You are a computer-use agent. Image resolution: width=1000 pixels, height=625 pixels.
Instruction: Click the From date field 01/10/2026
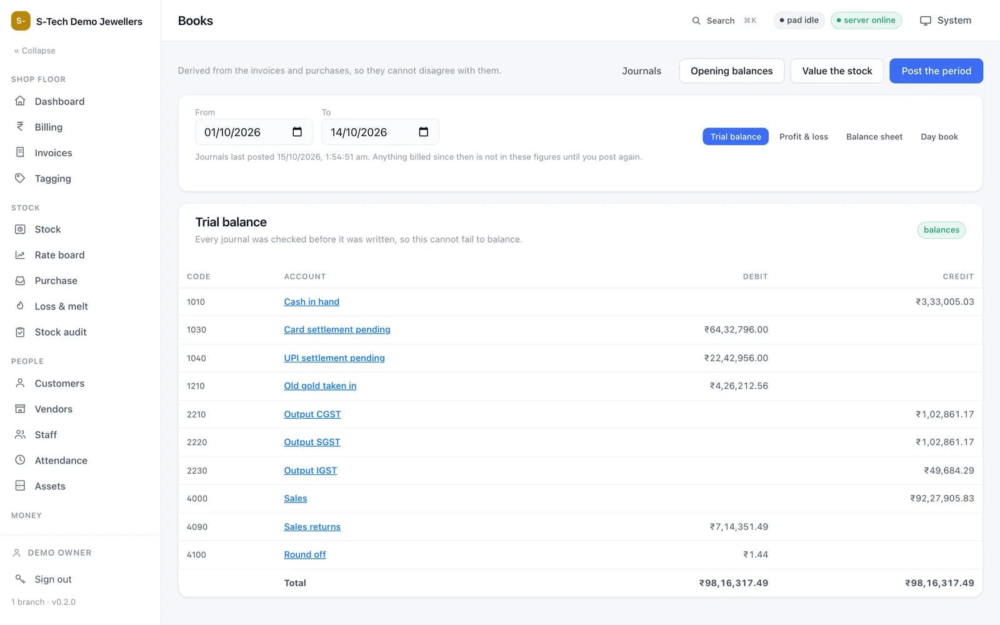(254, 132)
